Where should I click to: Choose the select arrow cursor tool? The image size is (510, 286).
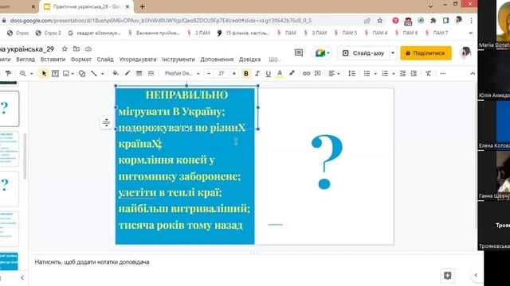(44, 74)
